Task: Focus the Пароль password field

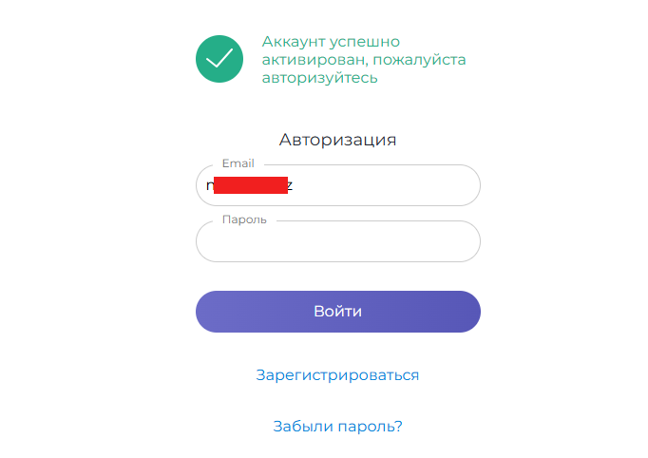Action: point(337,243)
